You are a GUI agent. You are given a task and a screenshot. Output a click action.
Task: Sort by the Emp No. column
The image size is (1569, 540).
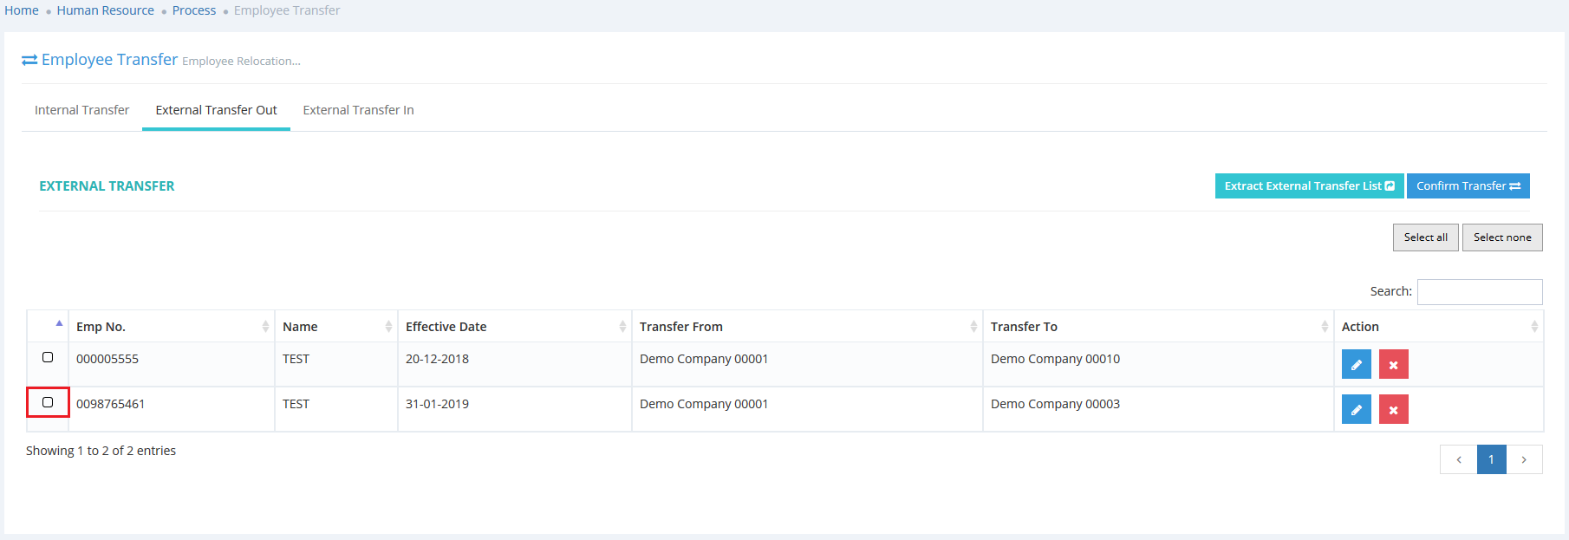(172, 327)
